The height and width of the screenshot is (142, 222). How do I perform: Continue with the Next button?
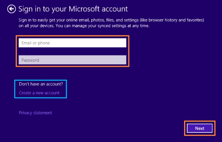(x=200, y=128)
